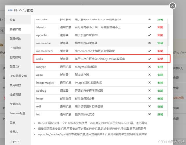This screenshot has width=186, height=145.
Task: Select the 安装扩展 sidebar tab
Action: 18,29
